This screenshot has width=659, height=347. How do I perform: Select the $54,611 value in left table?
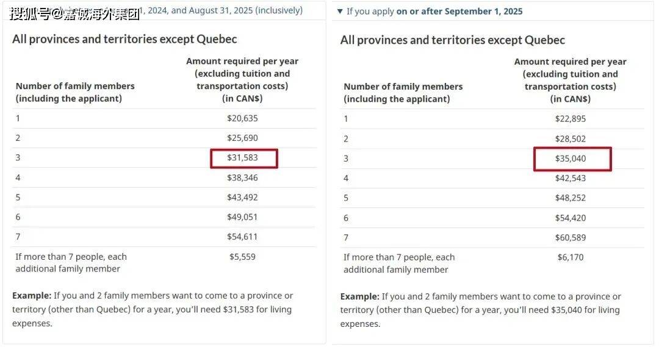[242, 237]
